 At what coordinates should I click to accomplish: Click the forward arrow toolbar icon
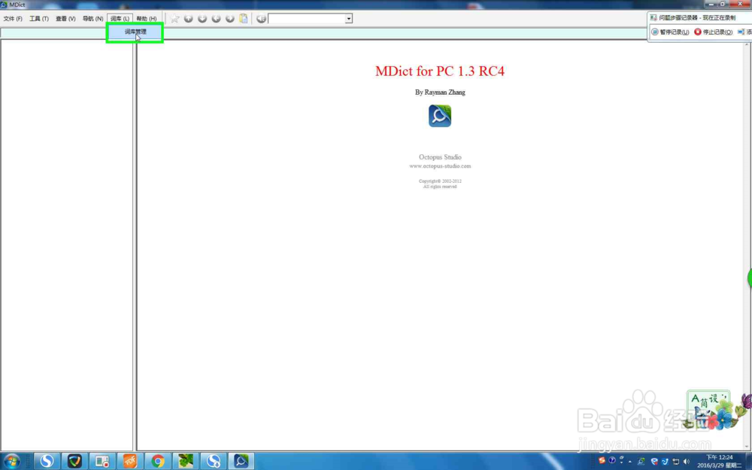[230, 19]
